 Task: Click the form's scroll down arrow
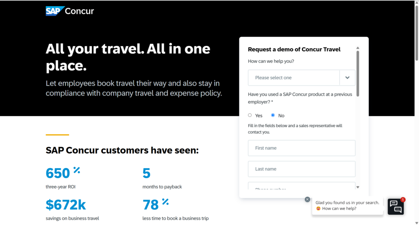pyautogui.click(x=358, y=187)
